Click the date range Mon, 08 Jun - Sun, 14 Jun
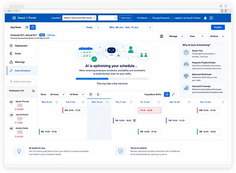This screenshot has width=236, height=173. tap(124, 27)
